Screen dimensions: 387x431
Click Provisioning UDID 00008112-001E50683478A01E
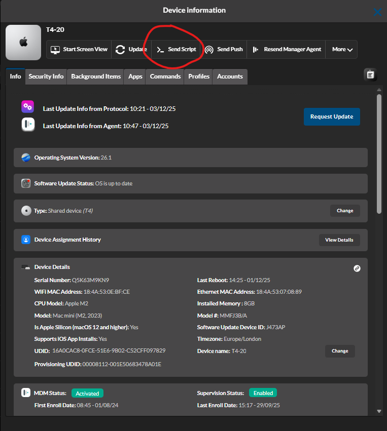coord(122,364)
